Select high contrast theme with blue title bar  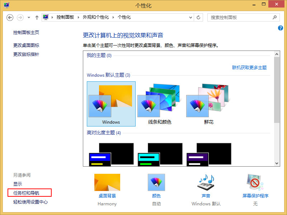click(111, 155)
